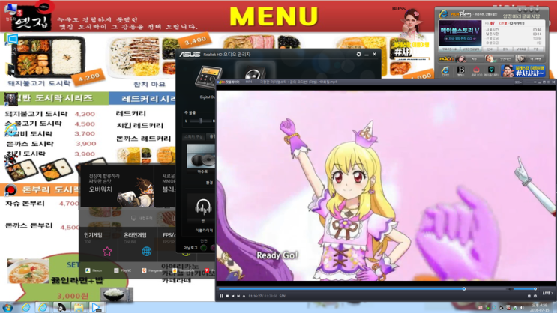
Task: Open Realtek HD audio manager settings gear
Action: coord(359,55)
